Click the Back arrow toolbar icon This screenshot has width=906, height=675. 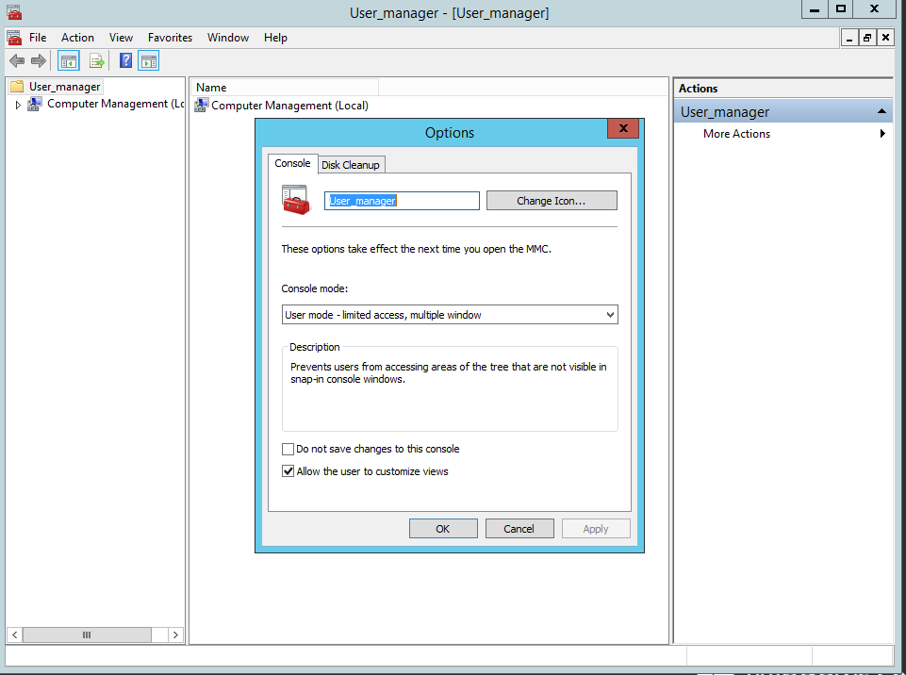[x=17, y=60]
